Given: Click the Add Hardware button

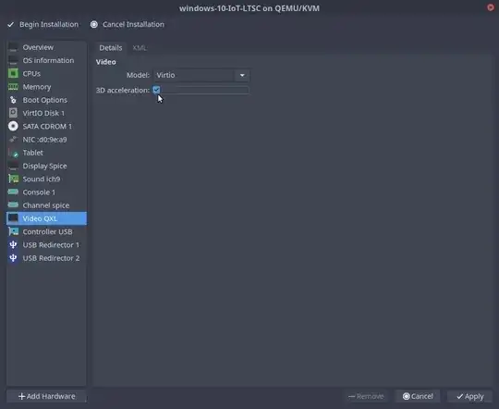Looking at the screenshot, I should (46, 396).
